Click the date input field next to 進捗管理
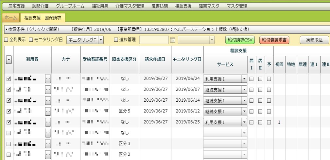Screen dimensions: 330x160 154,40
